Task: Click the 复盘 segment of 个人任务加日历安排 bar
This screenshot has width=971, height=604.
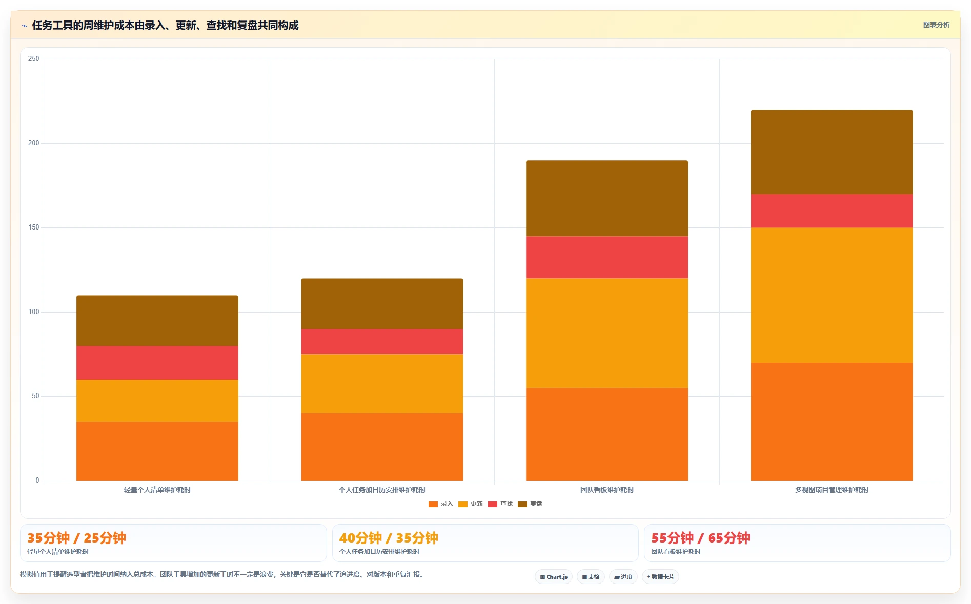Action: pos(382,304)
